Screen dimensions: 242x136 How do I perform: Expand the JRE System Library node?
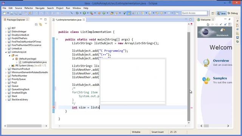coord(9,66)
